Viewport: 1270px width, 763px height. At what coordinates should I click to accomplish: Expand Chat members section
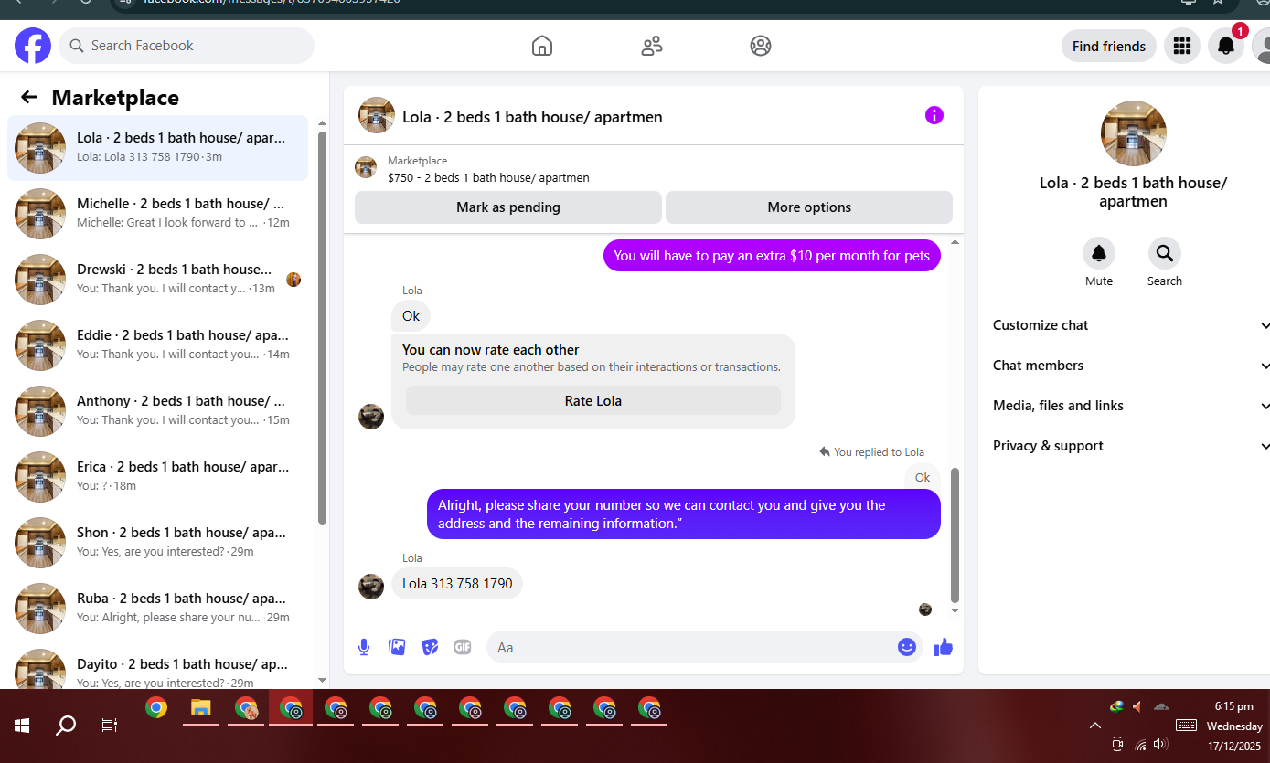(x=1130, y=366)
